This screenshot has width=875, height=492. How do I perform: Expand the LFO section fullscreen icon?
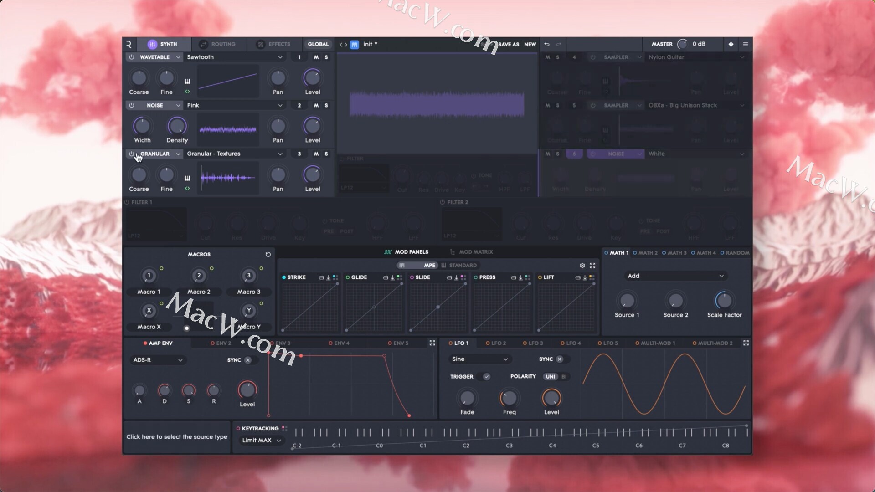coord(746,343)
